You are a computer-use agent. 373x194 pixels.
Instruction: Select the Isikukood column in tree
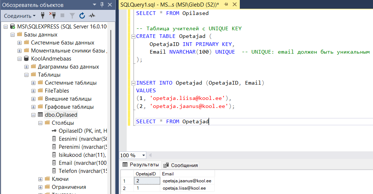[x=82, y=155]
